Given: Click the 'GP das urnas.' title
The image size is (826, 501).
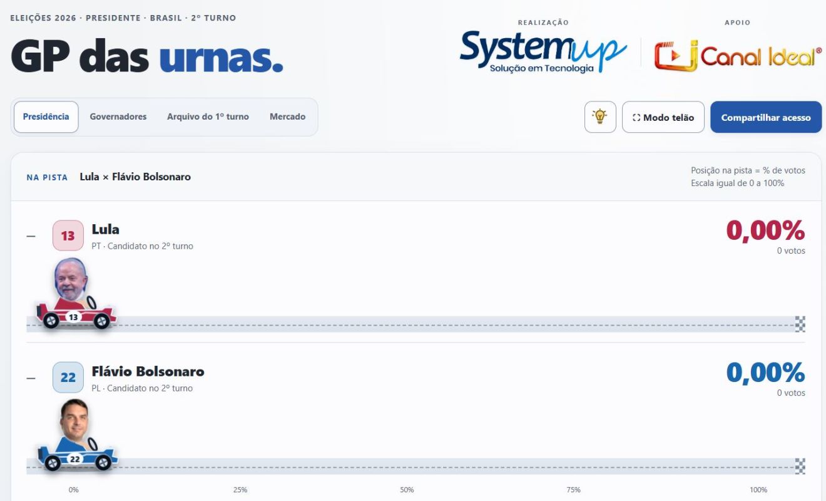Looking at the screenshot, I should click(147, 57).
